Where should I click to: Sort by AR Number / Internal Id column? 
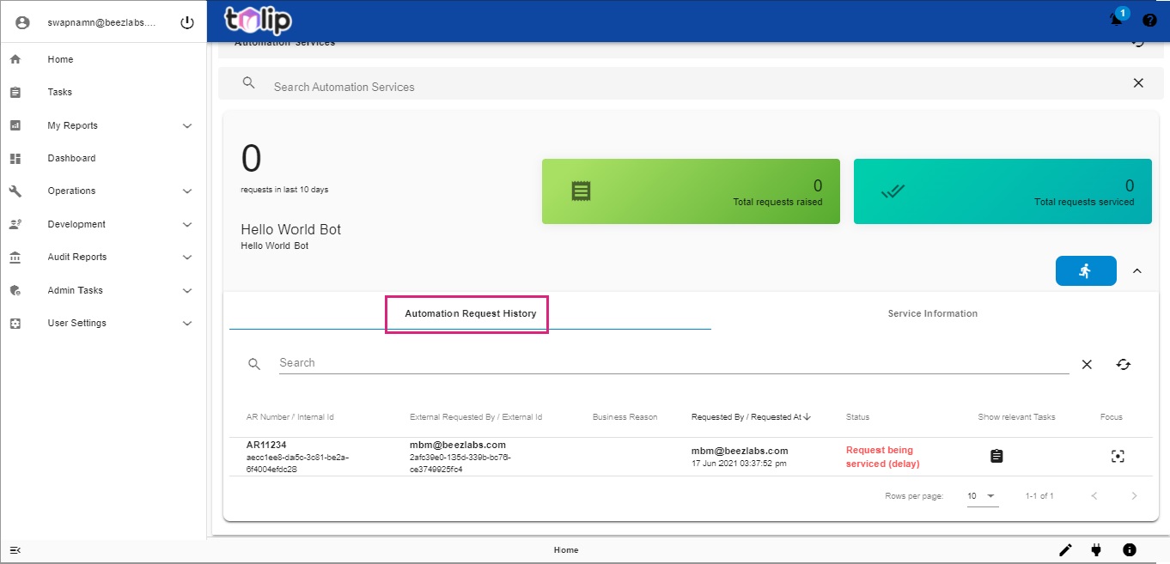(x=289, y=417)
